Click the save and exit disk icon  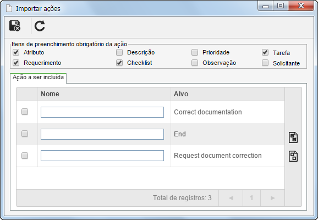pyautogui.click(x=15, y=26)
